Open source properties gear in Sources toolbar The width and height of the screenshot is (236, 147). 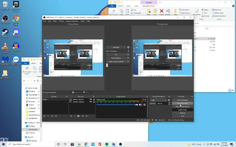[x=78, y=116]
